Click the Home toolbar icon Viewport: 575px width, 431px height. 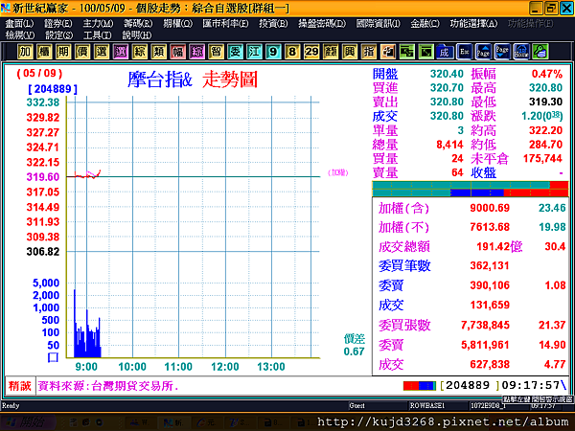(x=521, y=52)
